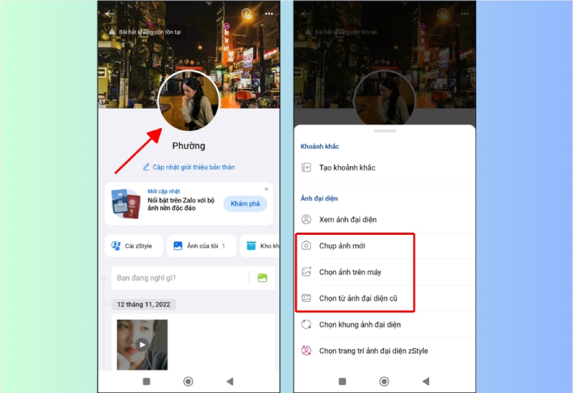Open Cài zStyle shortcut

134,246
